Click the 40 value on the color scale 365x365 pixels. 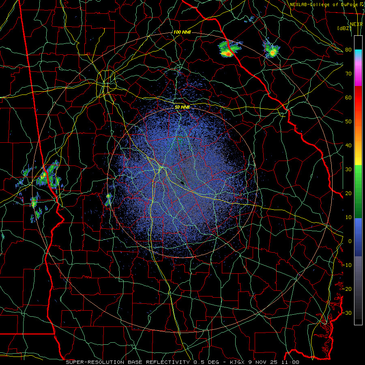point(348,146)
